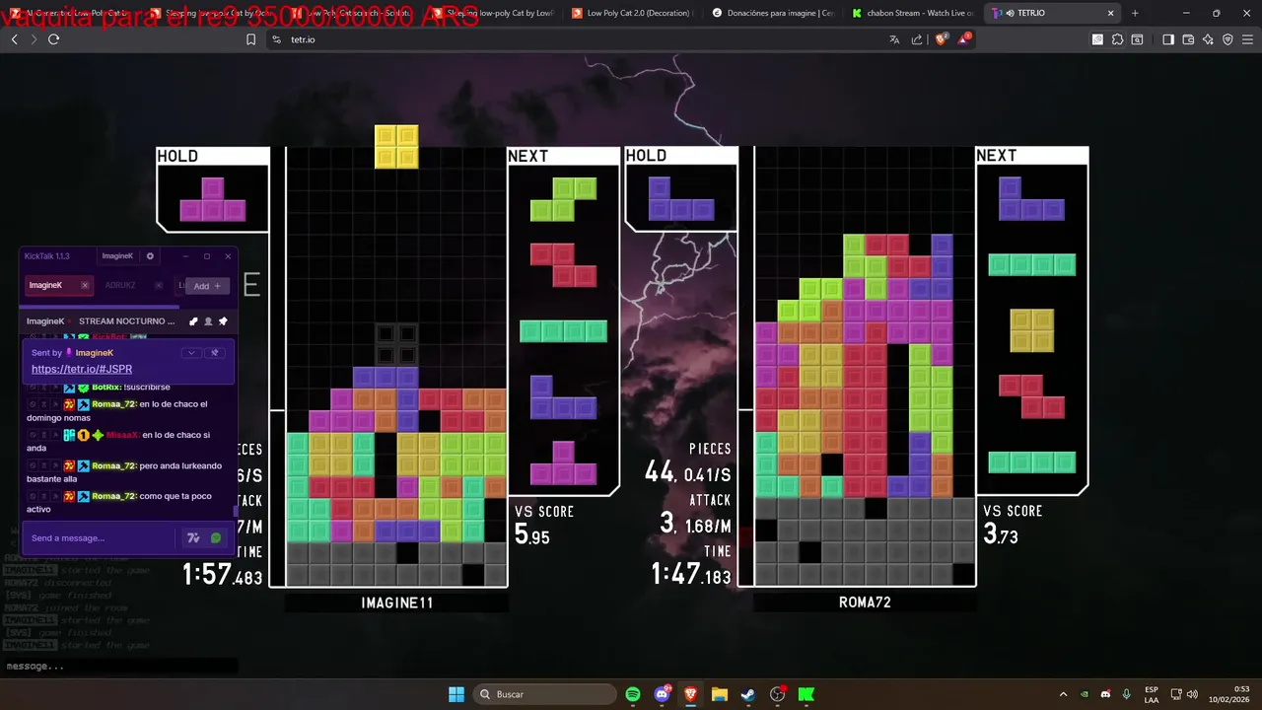Switch to the Donaciónes para imagine tab
This screenshot has width=1262, height=710.
[772, 13]
